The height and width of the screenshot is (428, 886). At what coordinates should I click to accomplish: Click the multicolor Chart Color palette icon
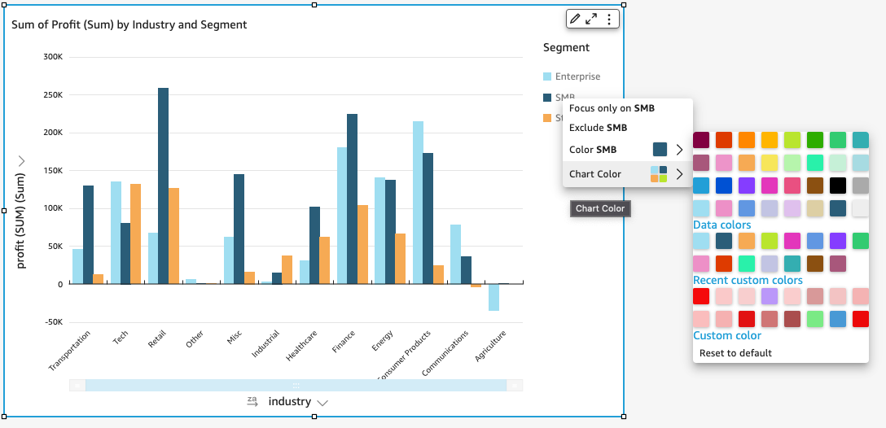pyautogui.click(x=659, y=174)
